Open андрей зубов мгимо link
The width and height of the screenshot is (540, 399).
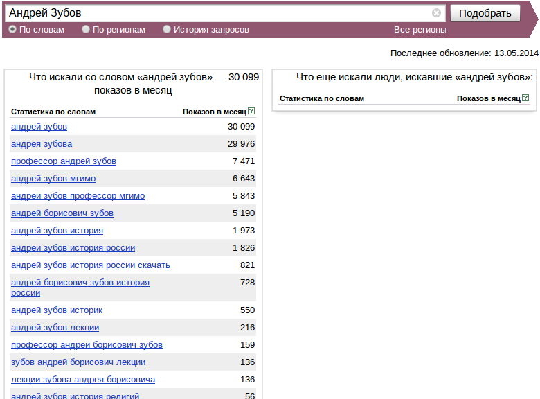(x=53, y=179)
